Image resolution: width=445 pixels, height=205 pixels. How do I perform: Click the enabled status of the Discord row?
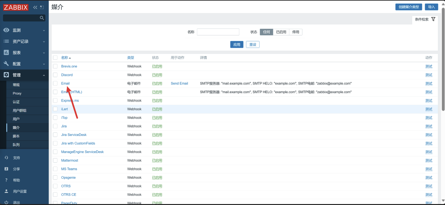coord(157,75)
